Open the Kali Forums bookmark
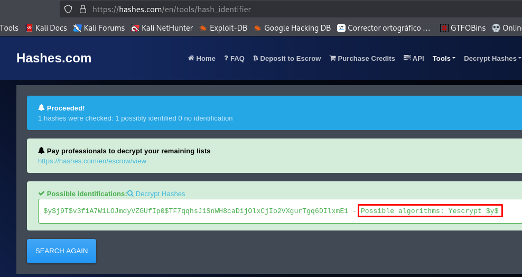Viewport: 522px width, 277px height. [x=99, y=28]
